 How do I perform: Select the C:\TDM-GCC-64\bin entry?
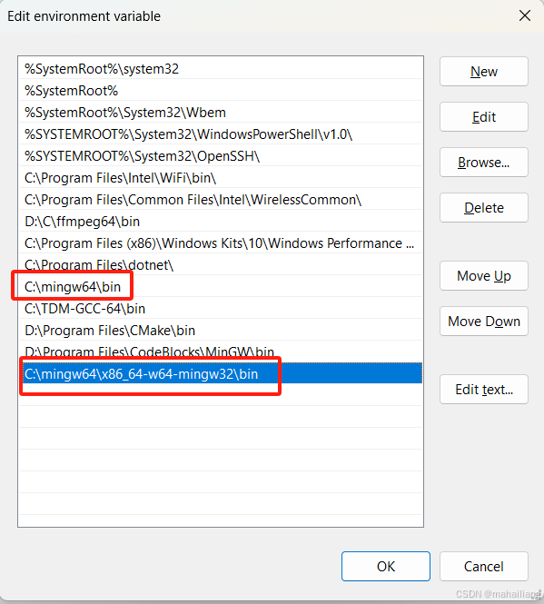[221, 309]
